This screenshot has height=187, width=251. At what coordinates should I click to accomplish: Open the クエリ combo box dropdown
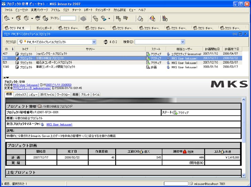94,42
